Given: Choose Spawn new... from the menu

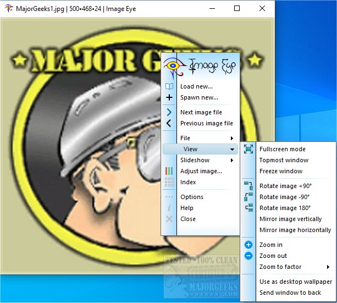Looking at the screenshot, I should pyautogui.click(x=201, y=97).
